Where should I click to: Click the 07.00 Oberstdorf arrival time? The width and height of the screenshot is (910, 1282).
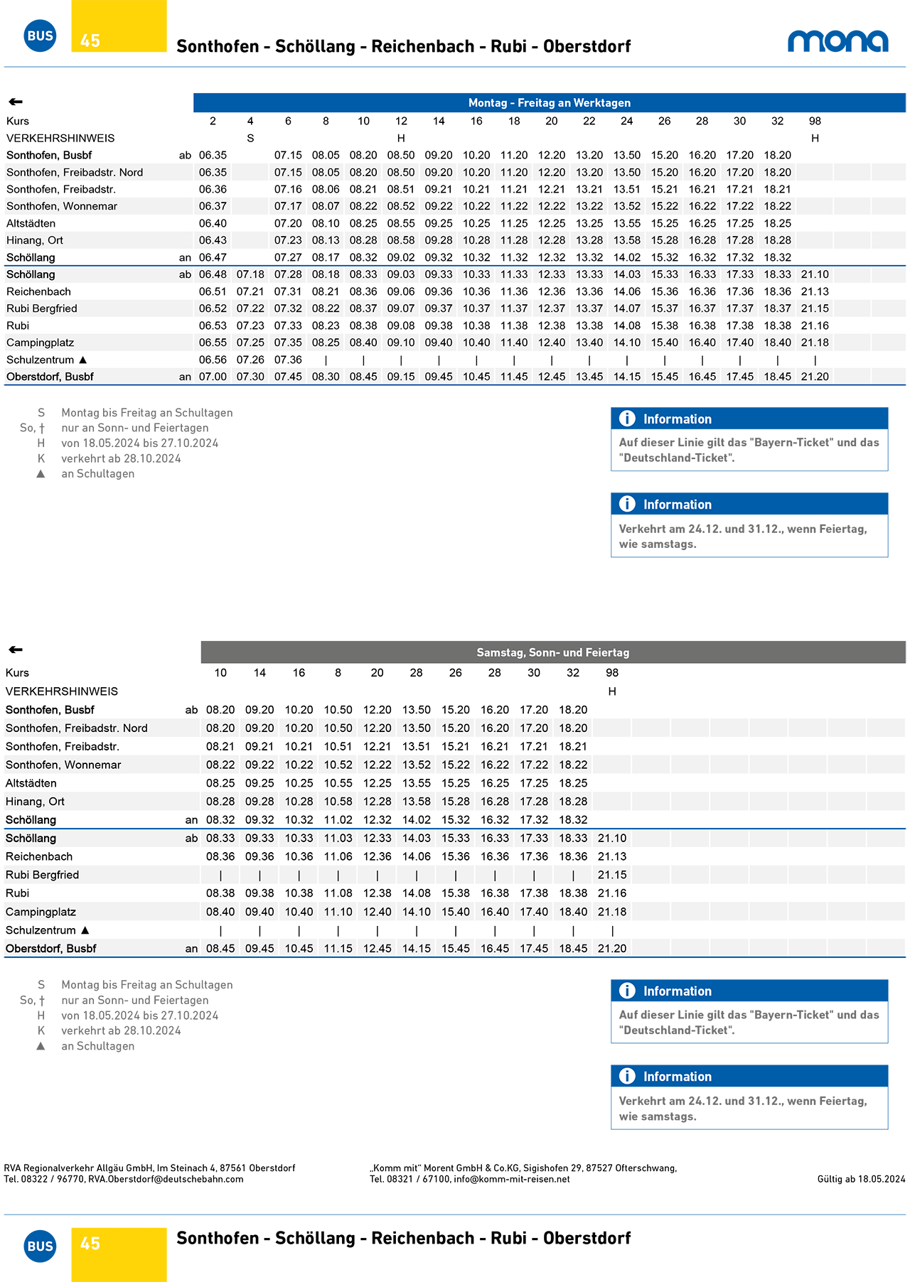(213, 377)
